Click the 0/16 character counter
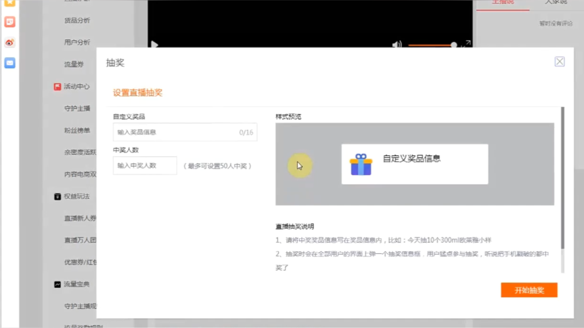 246,133
